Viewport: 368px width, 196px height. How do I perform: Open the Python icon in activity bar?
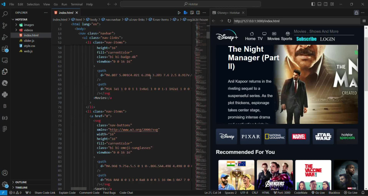point(5,95)
